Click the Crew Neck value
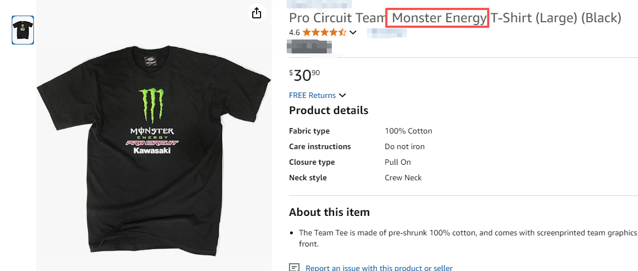 coord(403,178)
